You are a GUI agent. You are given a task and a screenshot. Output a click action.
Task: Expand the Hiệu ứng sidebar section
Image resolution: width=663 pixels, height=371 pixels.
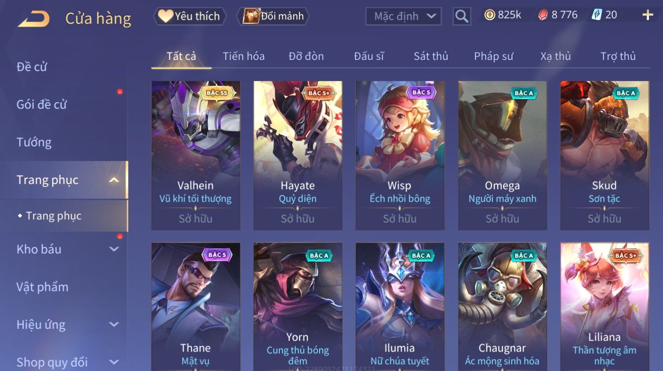point(114,324)
